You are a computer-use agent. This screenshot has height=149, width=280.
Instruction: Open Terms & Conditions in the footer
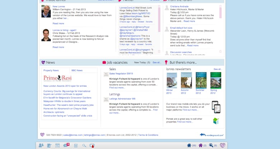coord(148,135)
